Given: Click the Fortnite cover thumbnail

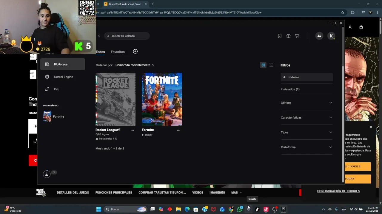Looking at the screenshot, I should 162,99.
